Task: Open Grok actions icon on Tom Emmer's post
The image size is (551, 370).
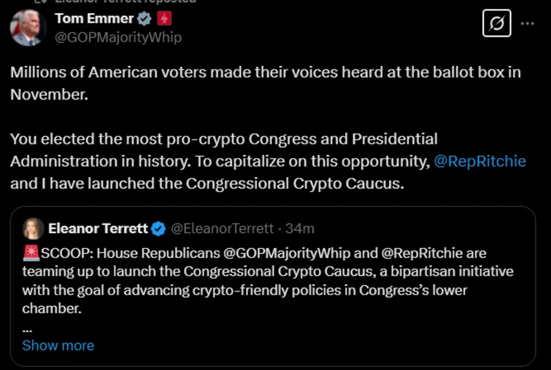Action: coord(499,24)
